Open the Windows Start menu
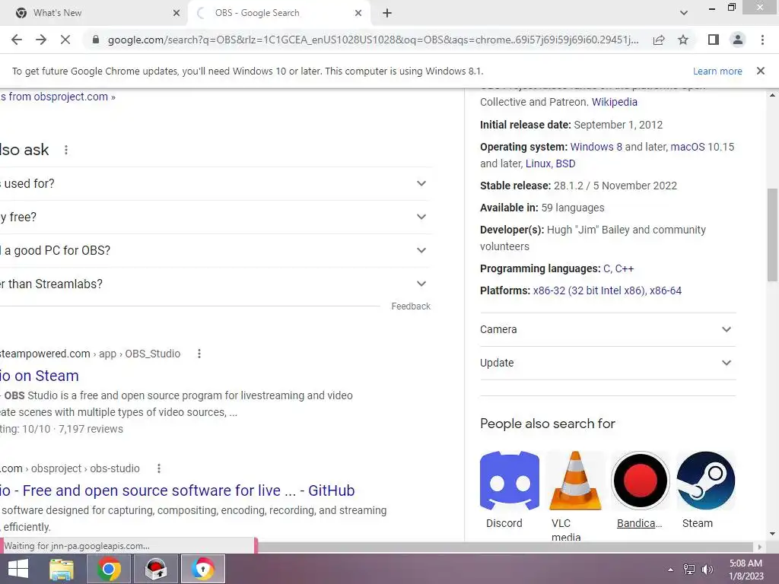 [18, 569]
